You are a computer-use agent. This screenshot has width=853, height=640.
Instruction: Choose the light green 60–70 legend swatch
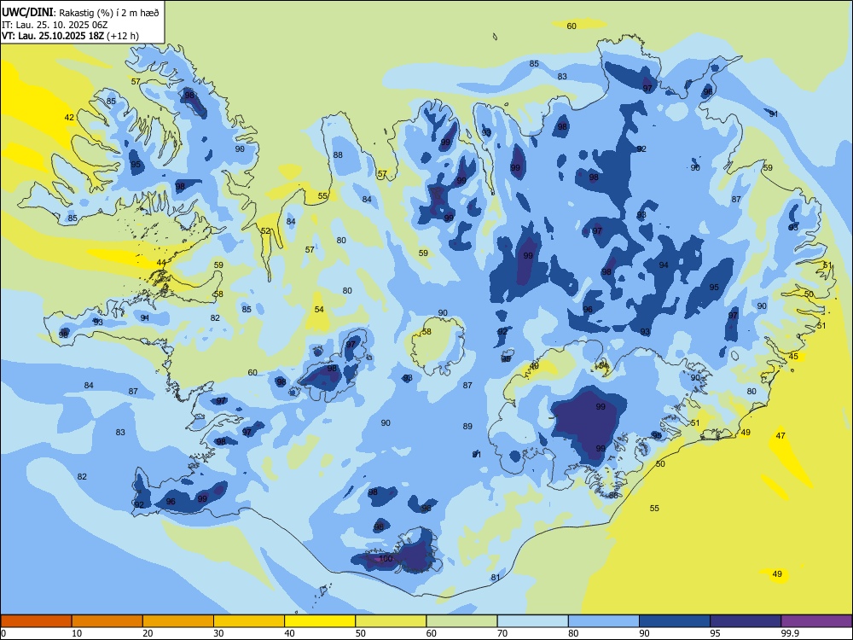coord(461,621)
